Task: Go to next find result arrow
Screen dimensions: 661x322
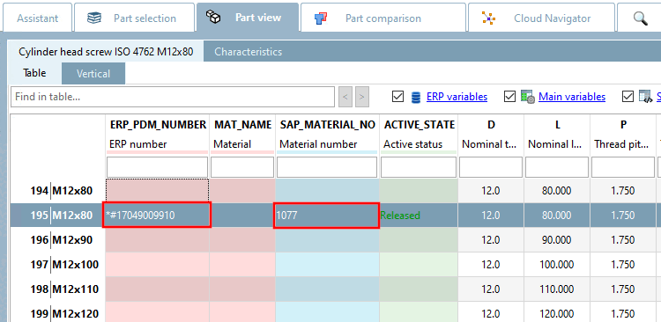Action: [361, 97]
